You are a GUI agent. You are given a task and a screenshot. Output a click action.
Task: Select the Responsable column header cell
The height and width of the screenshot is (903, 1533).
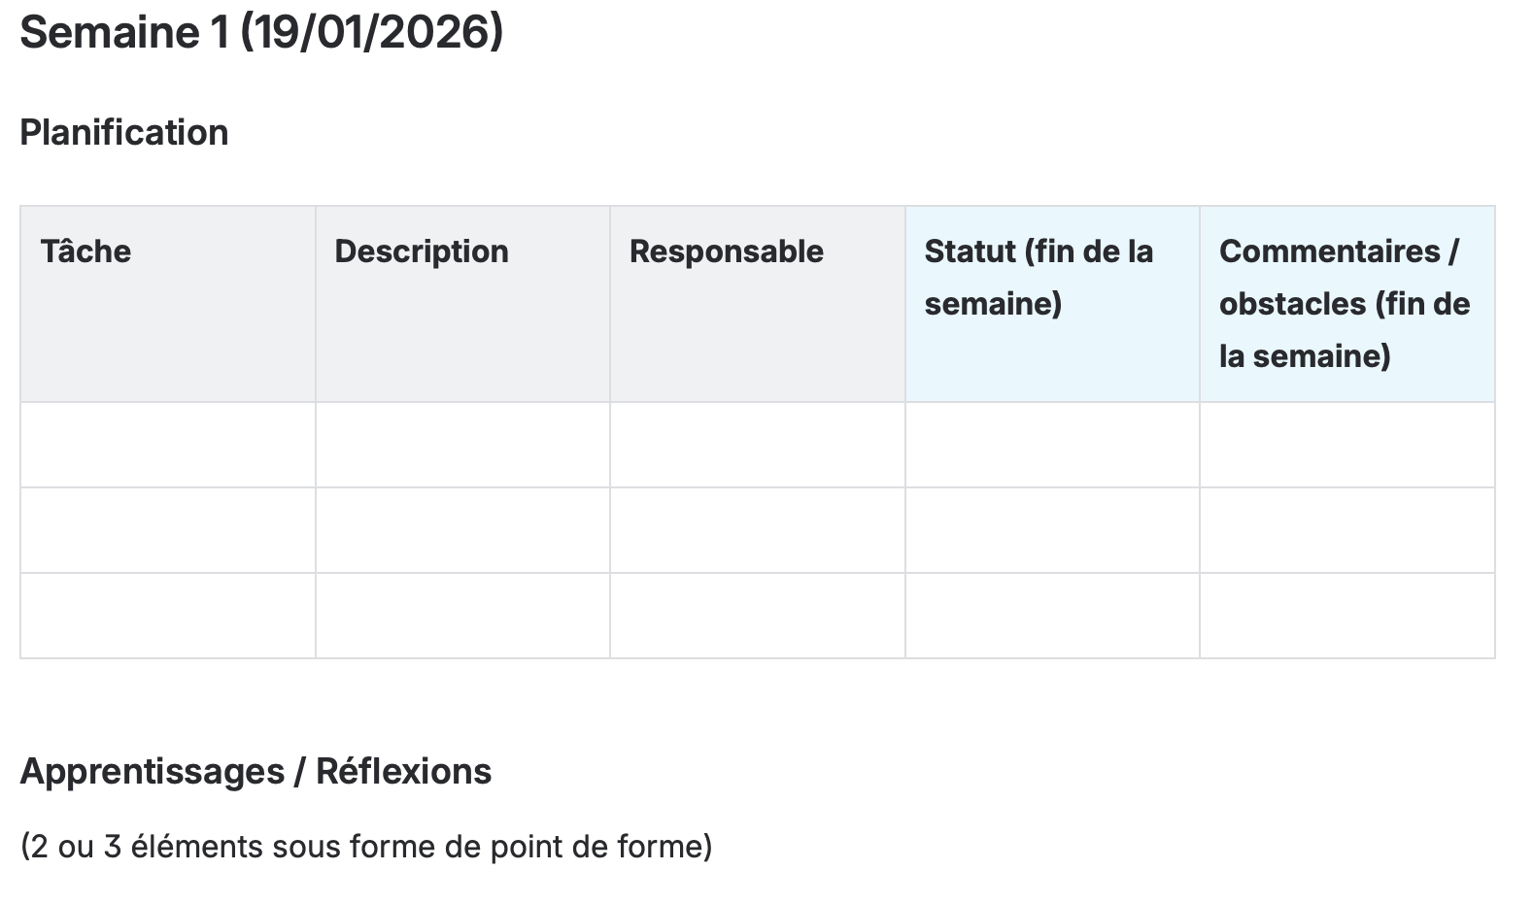click(757, 304)
